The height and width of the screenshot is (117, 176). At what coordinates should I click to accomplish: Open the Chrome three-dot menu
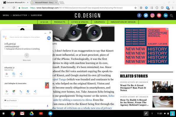click(x=173, y=8)
